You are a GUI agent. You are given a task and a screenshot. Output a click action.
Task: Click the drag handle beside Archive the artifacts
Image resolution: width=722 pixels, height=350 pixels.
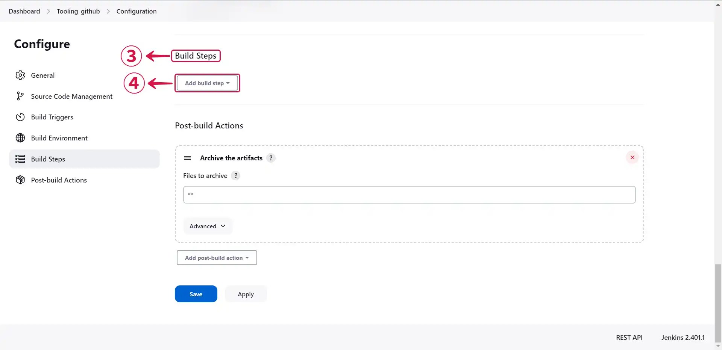(187, 158)
